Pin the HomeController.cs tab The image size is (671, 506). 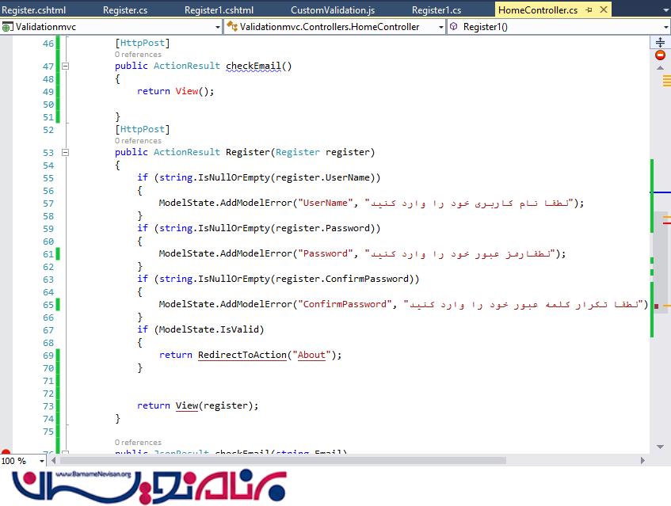589,10
